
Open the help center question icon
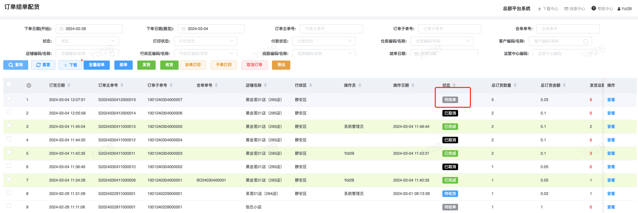pos(593,9)
